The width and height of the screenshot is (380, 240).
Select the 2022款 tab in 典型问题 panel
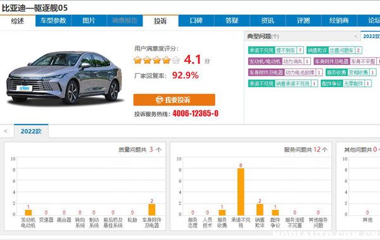[x=370, y=36]
